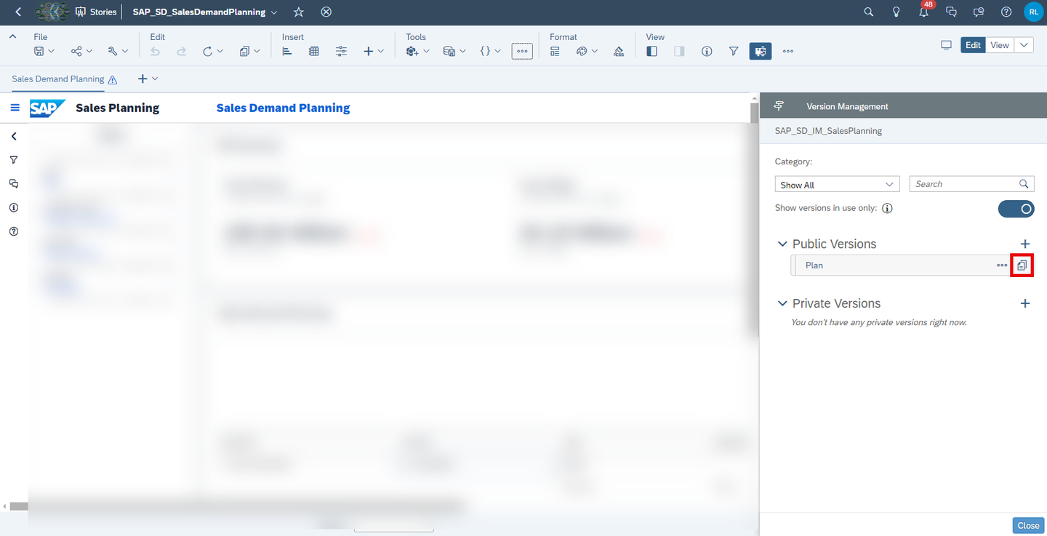Open the hamburger menu next to SAP logo
This screenshot has height=536, width=1047.
(15, 108)
